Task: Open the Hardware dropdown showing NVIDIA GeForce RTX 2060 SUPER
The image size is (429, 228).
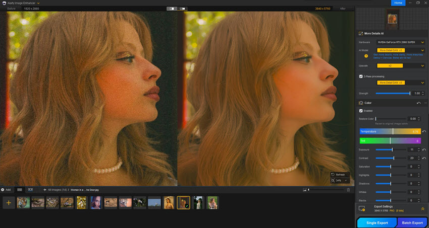Action: [x=401, y=42]
